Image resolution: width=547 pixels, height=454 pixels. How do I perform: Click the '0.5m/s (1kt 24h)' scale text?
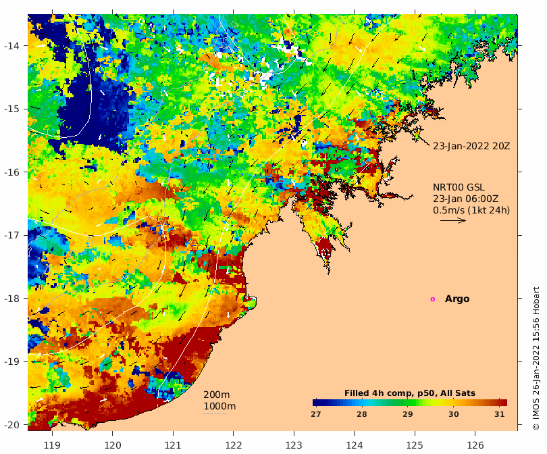[x=471, y=210]
